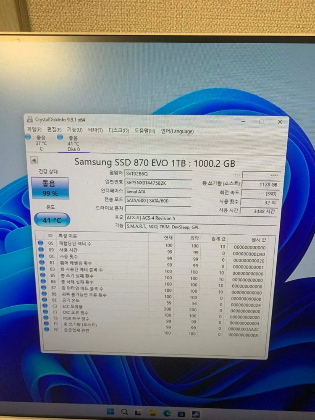Screen dimensions: 315x420
Task: Open the 도움말(H) menu
Action: (x=145, y=131)
